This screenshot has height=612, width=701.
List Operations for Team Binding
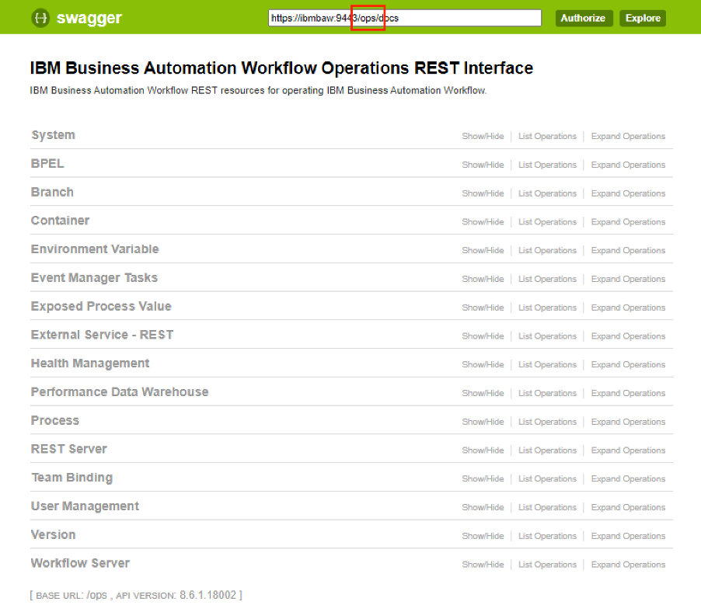548,479
